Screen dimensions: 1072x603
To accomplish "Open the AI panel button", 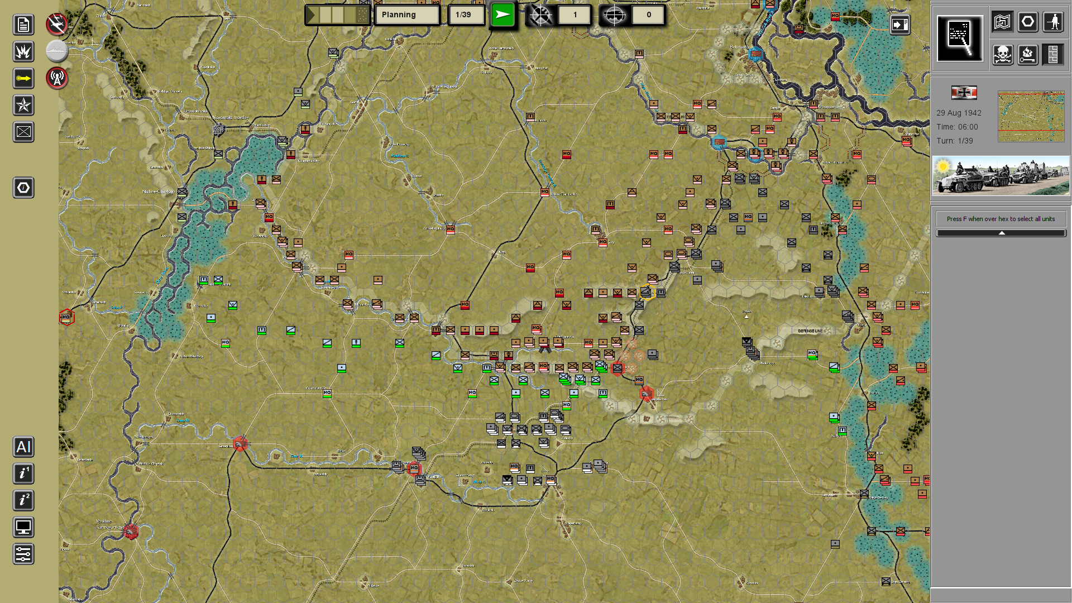I will pyautogui.click(x=23, y=447).
